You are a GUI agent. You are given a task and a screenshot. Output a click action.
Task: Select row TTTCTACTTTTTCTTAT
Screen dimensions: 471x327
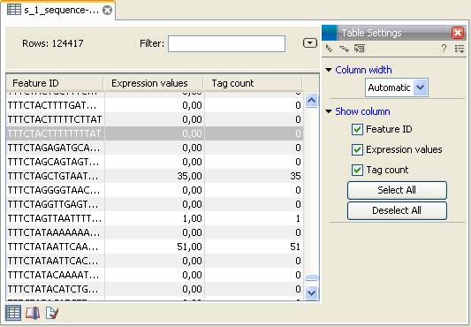tap(155, 119)
